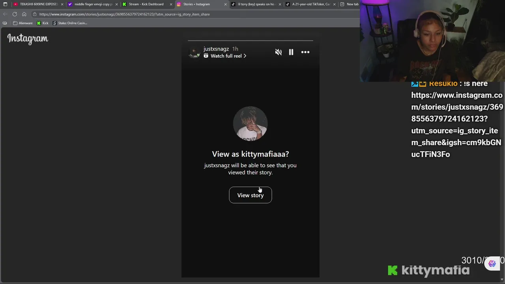Close the A 21-year-old TikToker tab
This screenshot has height=284, width=505.
pyautogui.click(x=334, y=4)
